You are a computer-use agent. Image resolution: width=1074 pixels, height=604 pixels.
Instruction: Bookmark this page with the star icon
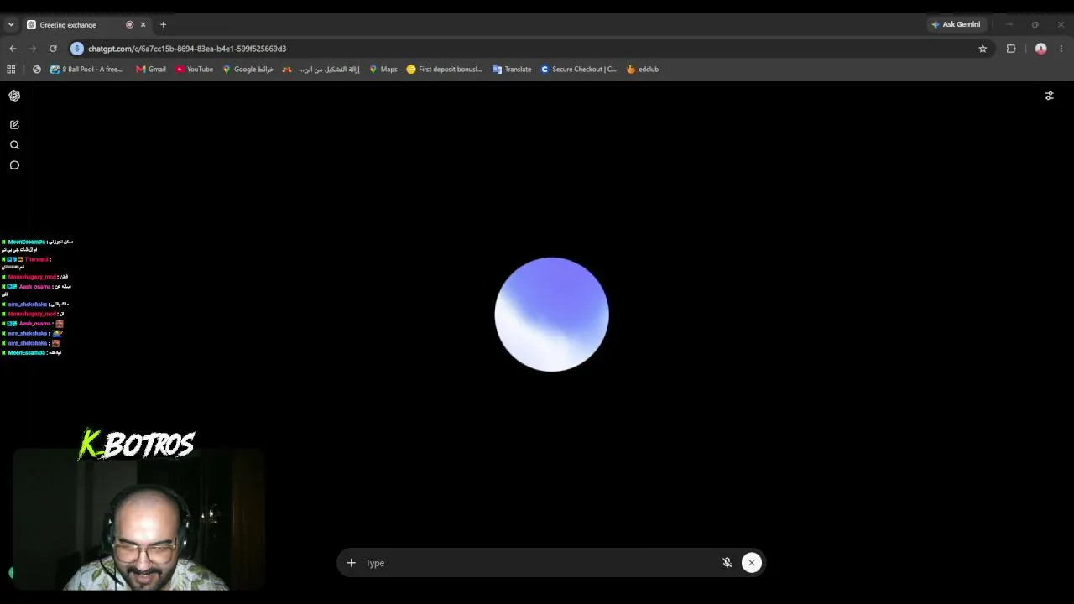click(x=983, y=49)
